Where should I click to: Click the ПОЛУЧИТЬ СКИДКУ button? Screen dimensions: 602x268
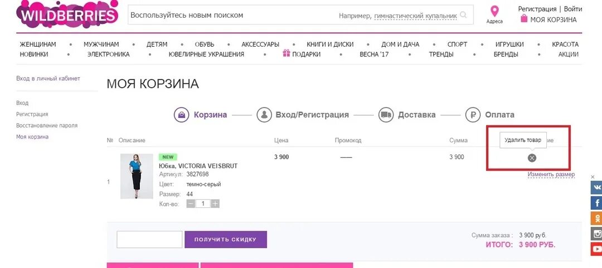(226, 239)
